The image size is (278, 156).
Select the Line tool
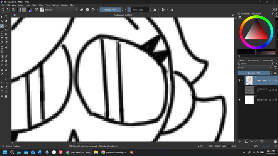(6, 26)
